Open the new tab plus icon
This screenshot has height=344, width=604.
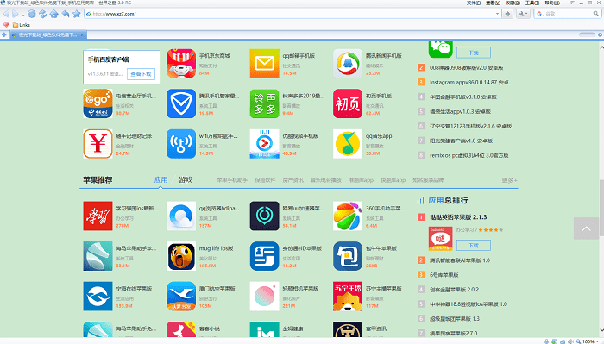(3, 34)
